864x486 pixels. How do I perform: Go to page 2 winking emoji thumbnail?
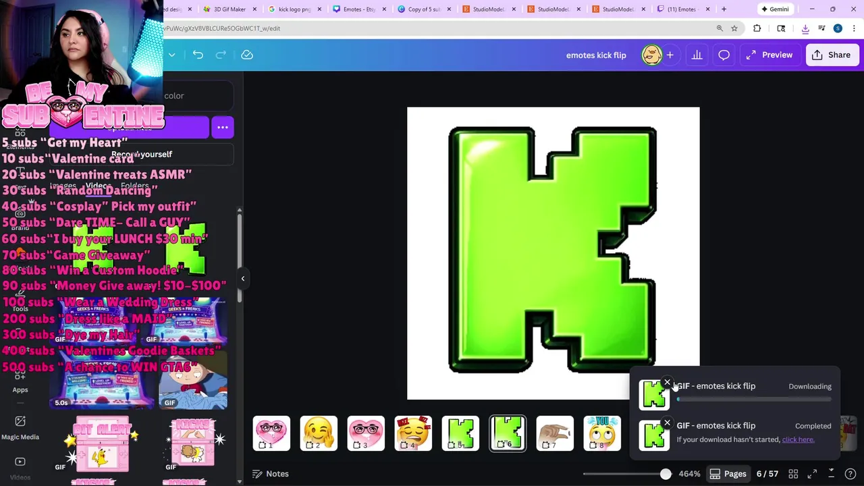pos(319,433)
